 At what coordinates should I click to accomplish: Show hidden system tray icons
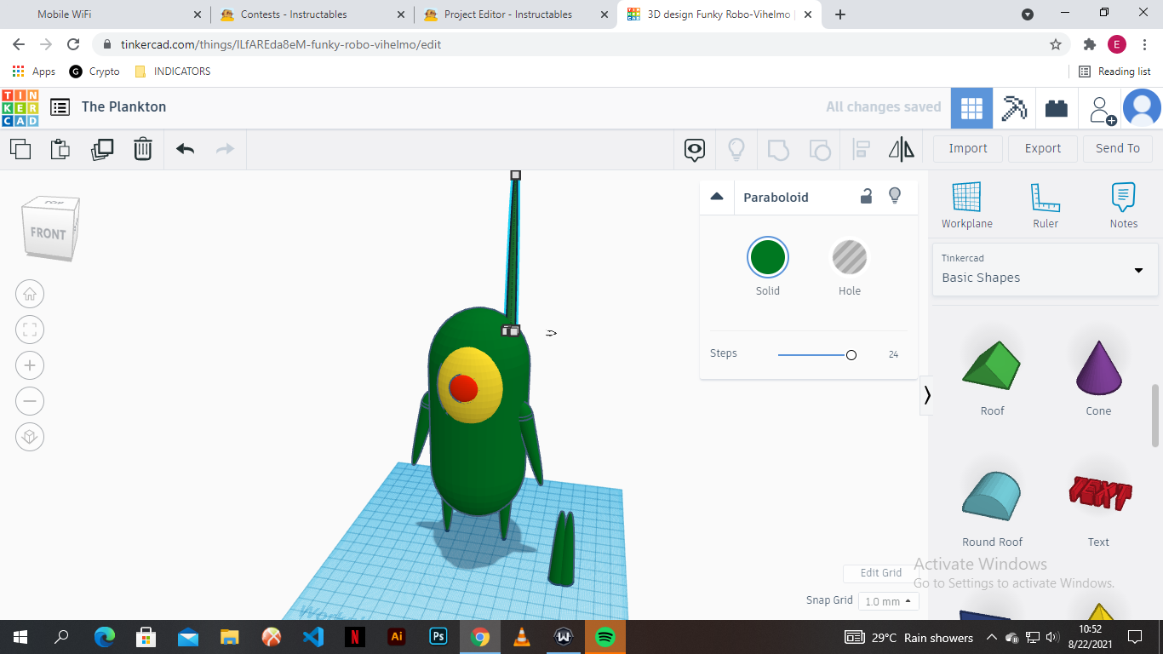pyautogui.click(x=991, y=637)
